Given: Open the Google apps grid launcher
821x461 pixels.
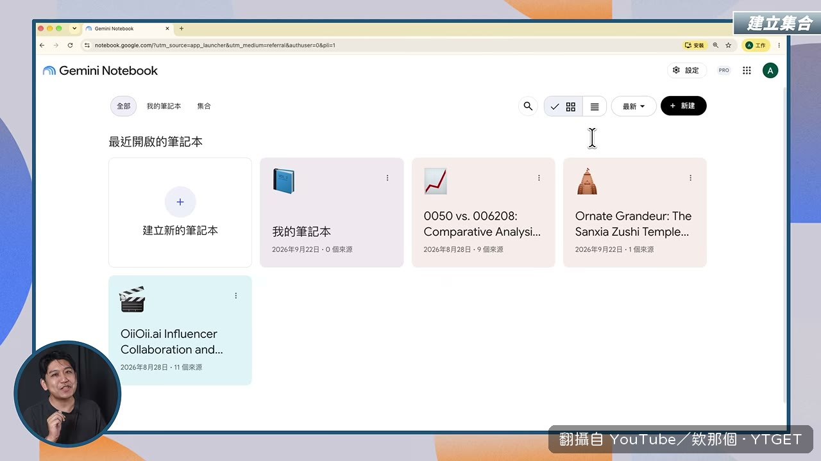Looking at the screenshot, I should [x=747, y=70].
